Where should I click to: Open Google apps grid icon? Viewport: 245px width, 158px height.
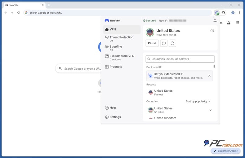237,23
